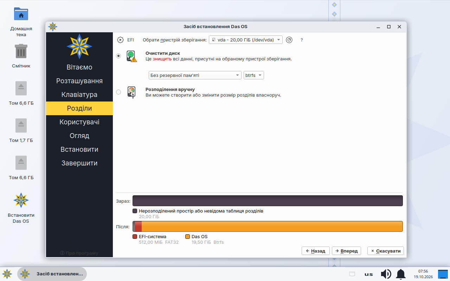Click the disk refresh icon next to storage dropdown
Screen dimensions: 450x281
pos(289,40)
